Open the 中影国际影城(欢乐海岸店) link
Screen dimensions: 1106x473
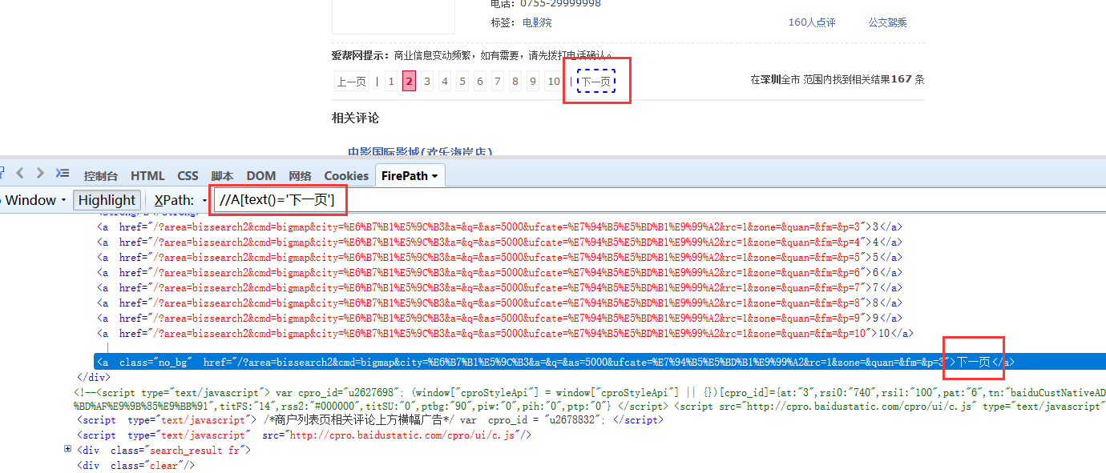click(x=420, y=152)
